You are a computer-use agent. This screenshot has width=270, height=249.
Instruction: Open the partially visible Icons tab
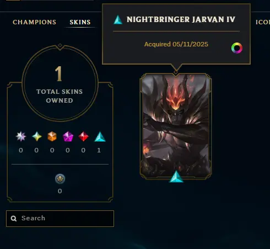263,22
